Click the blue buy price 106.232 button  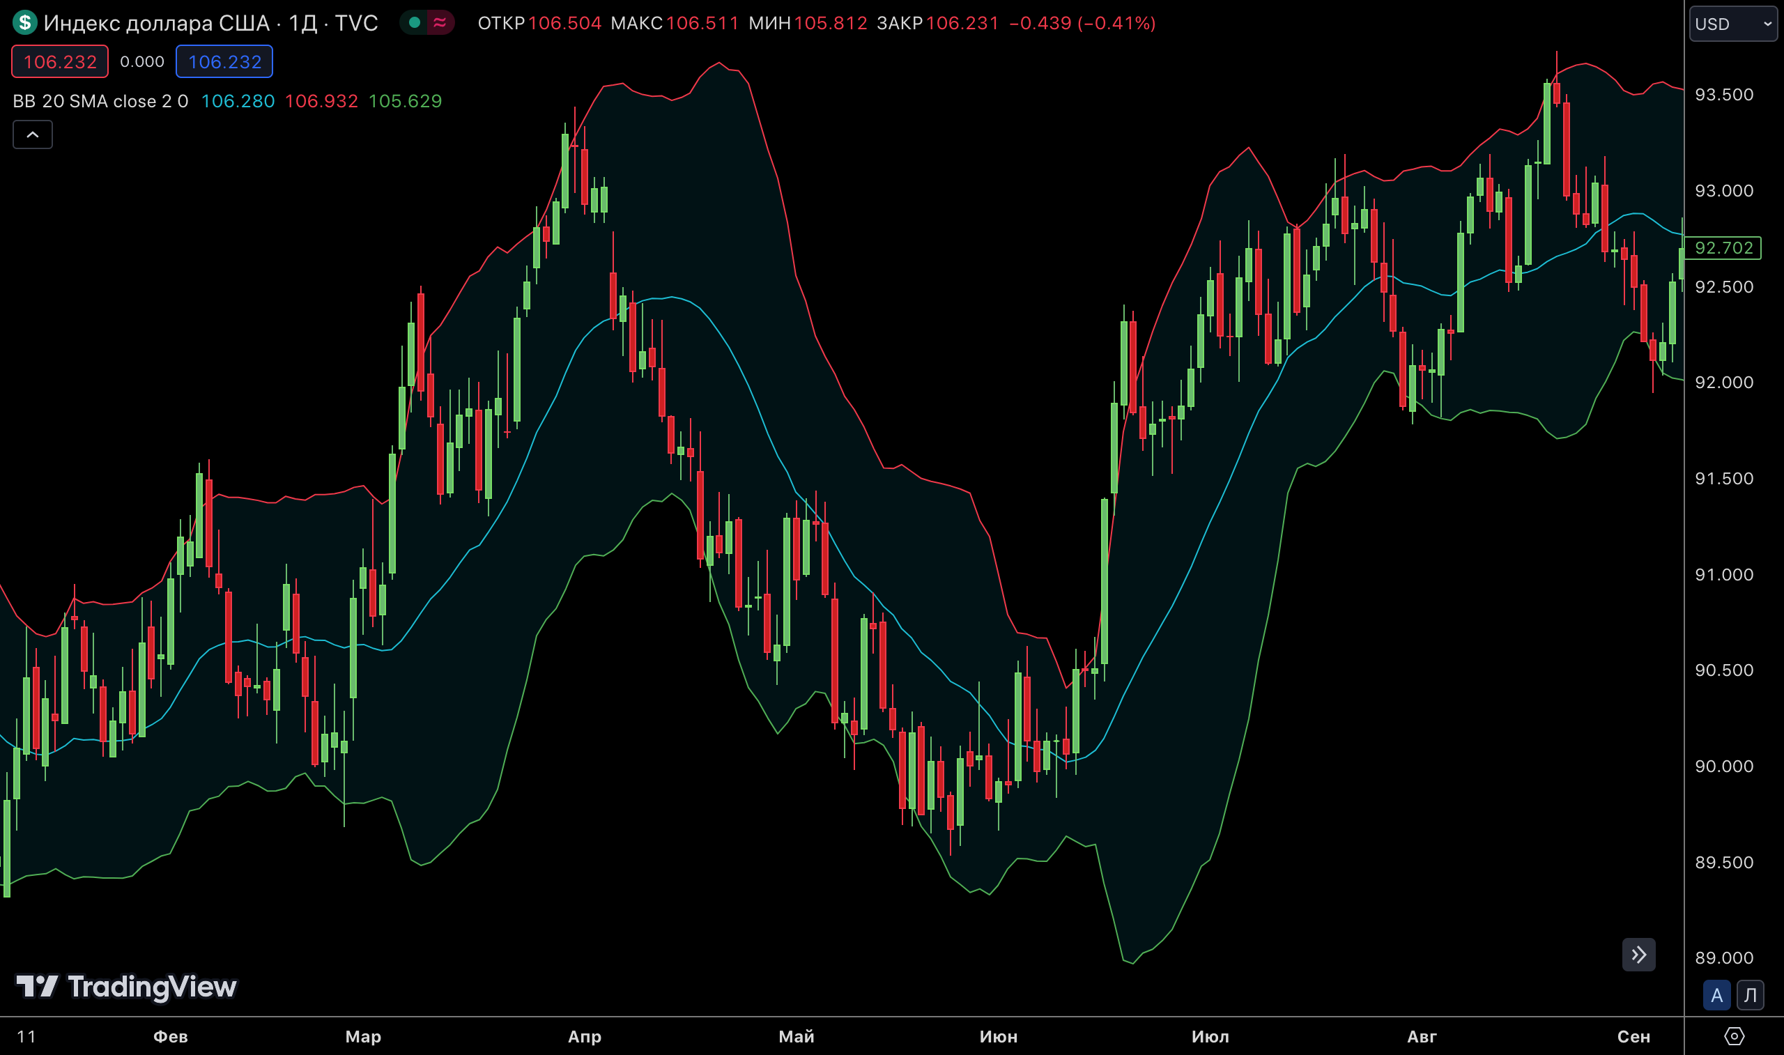tap(224, 62)
